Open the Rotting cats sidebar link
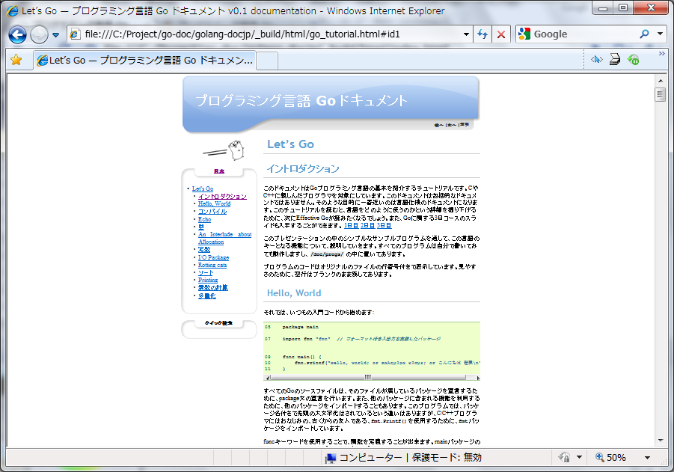 pyautogui.click(x=212, y=265)
